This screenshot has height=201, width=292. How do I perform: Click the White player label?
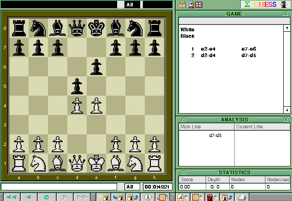pyautogui.click(x=187, y=29)
